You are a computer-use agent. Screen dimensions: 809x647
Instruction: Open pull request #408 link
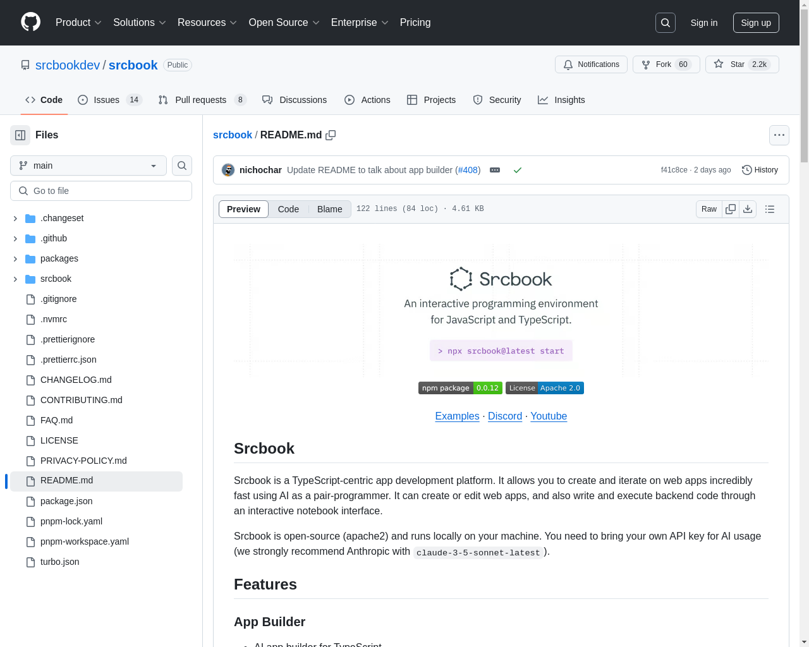[x=468, y=170]
